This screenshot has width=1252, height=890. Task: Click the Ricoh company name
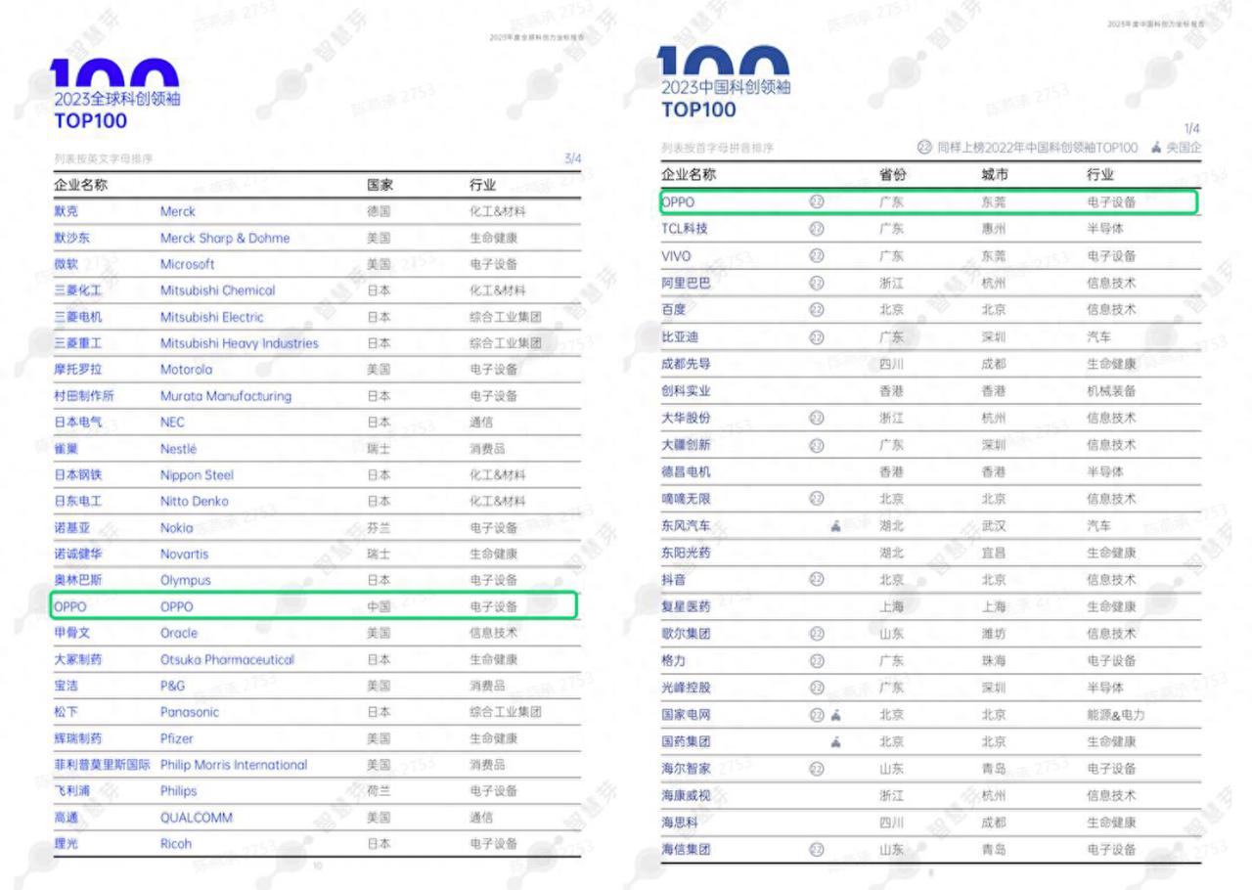coord(176,845)
